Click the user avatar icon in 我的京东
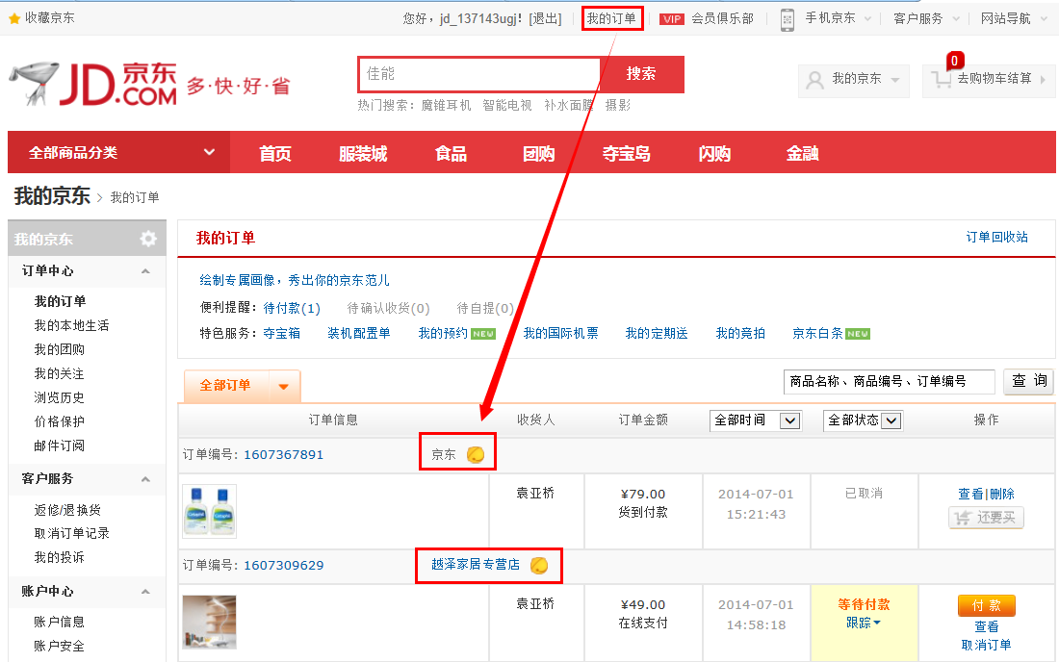 pyautogui.click(x=815, y=80)
